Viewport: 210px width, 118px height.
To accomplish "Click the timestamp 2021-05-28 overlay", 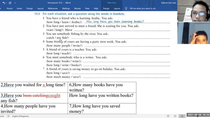I will click(198, 115).
